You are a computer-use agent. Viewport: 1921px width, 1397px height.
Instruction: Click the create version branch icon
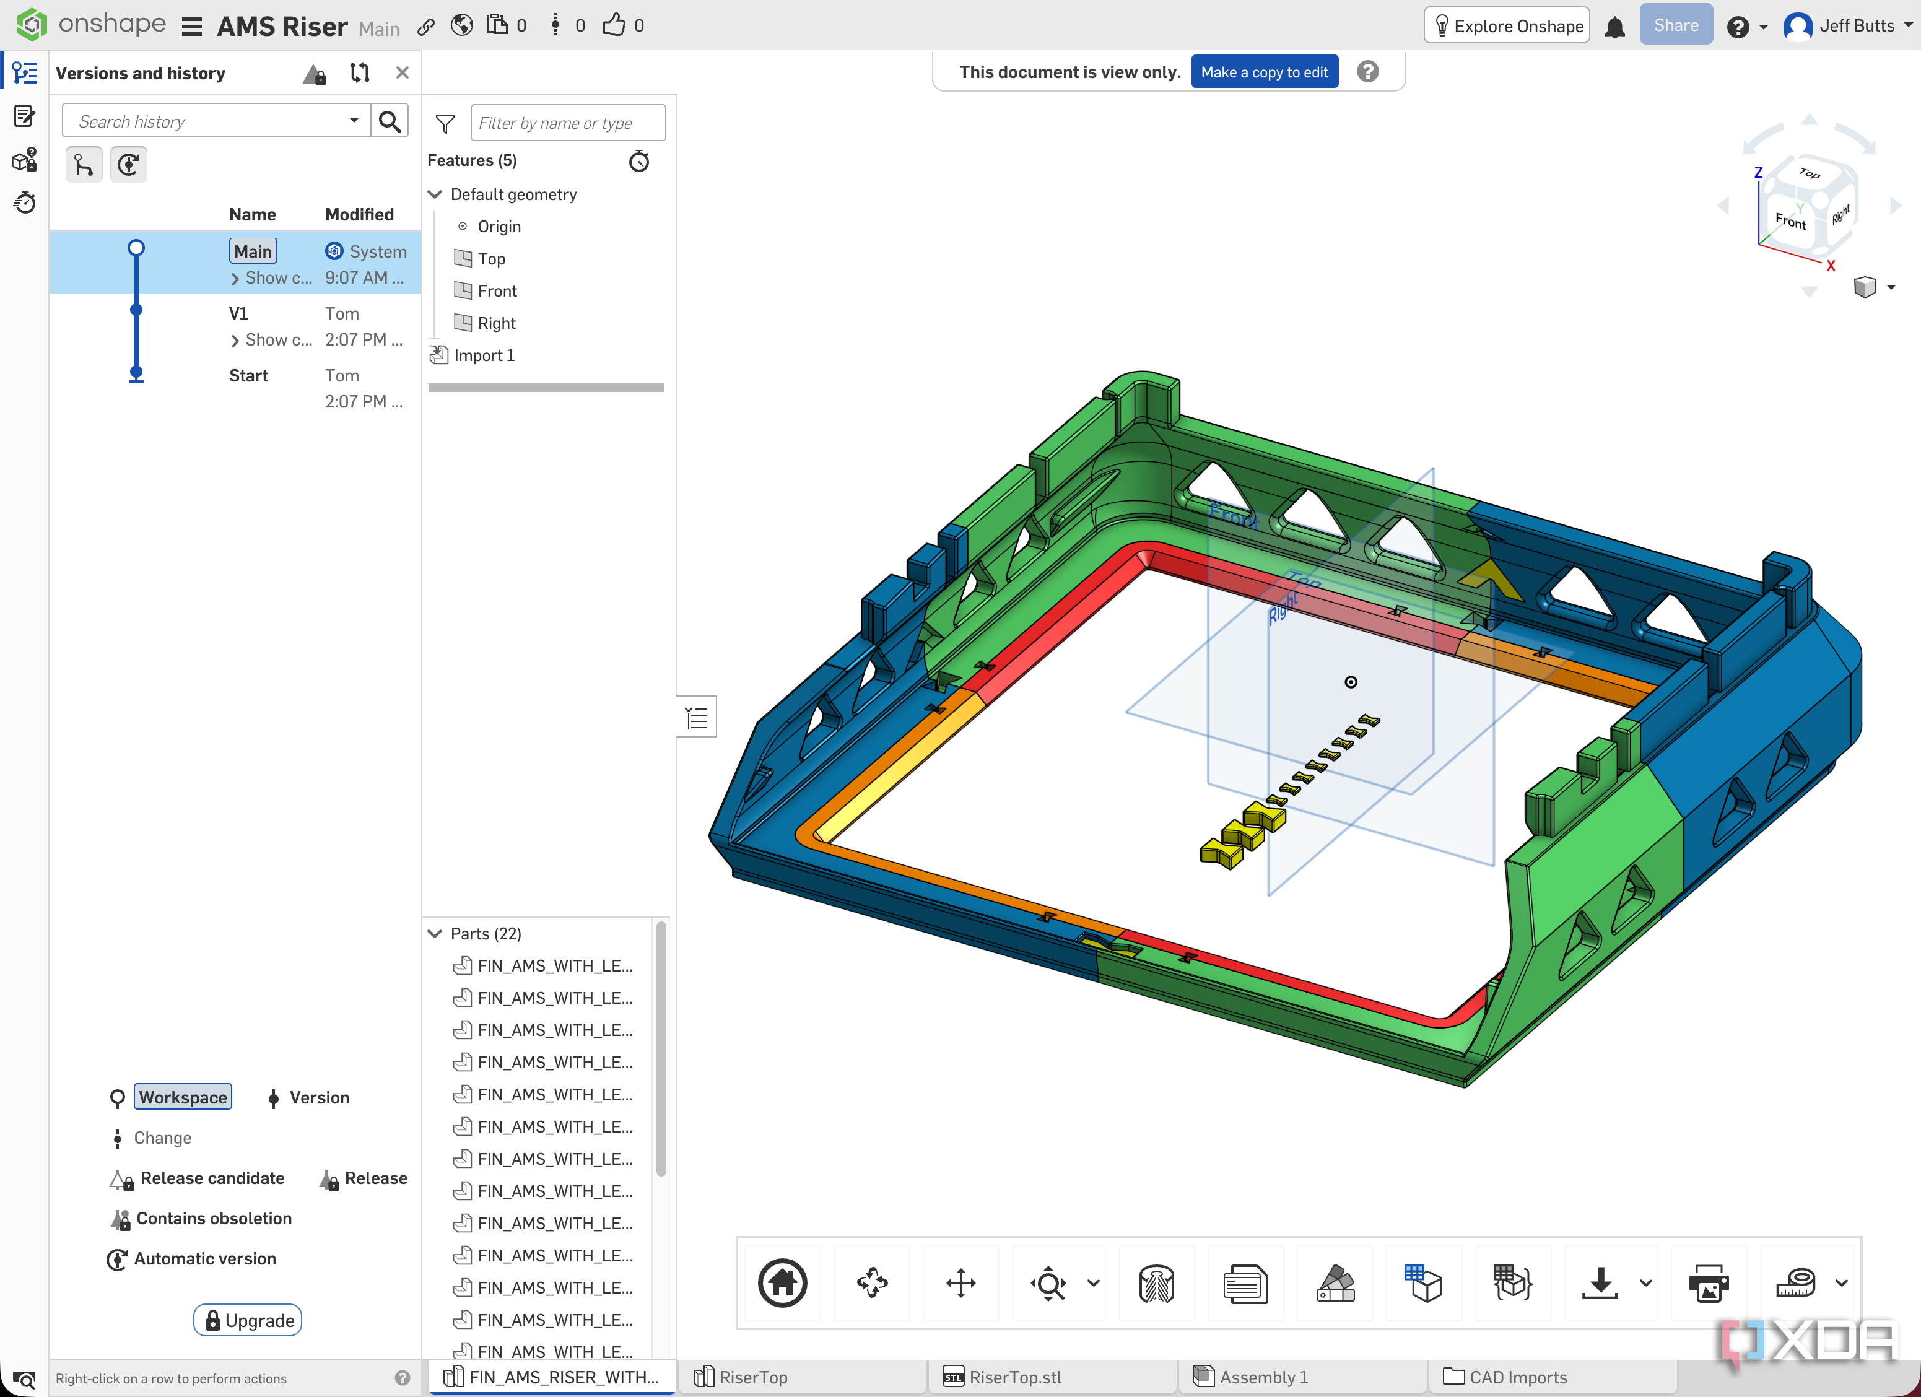pos(83,164)
